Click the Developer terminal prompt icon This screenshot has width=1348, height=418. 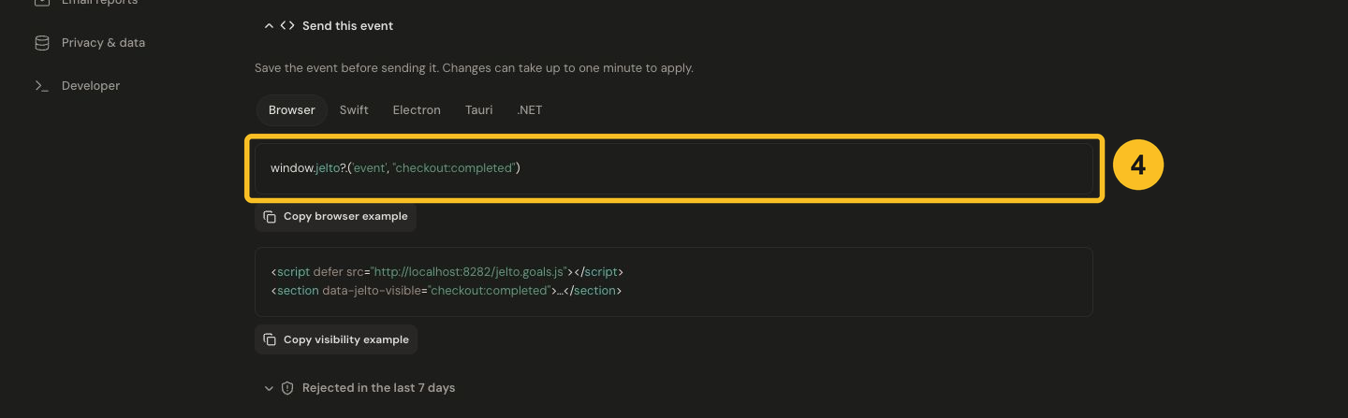coord(41,86)
